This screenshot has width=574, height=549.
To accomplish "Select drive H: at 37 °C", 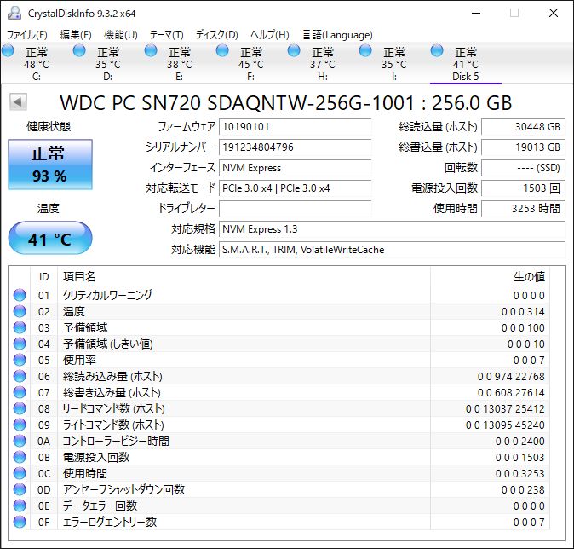I will pyautogui.click(x=323, y=64).
